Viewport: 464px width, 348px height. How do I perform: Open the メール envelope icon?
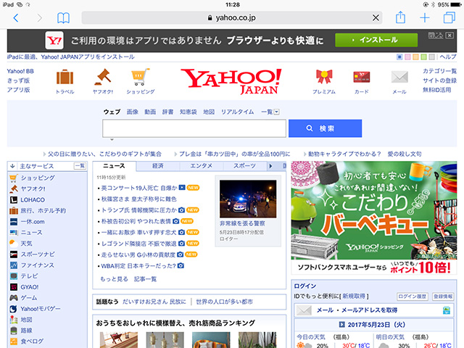pyautogui.click(x=399, y=78)
